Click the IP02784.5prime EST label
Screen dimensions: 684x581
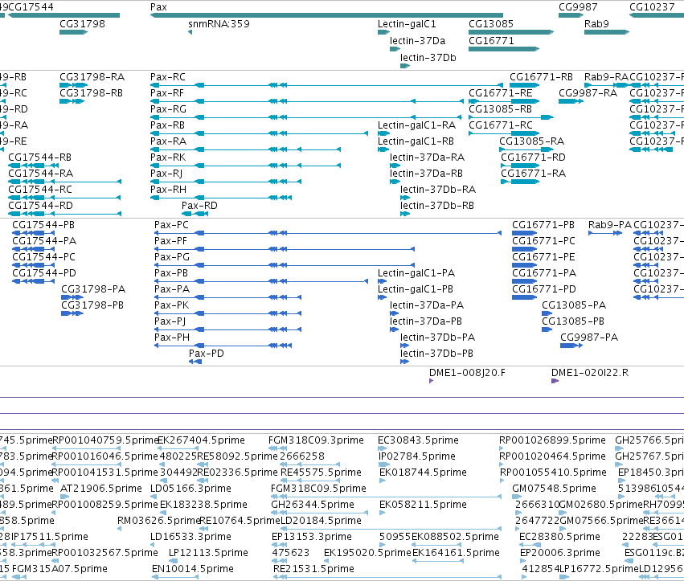pyautogui.click(x=416, y=456)
